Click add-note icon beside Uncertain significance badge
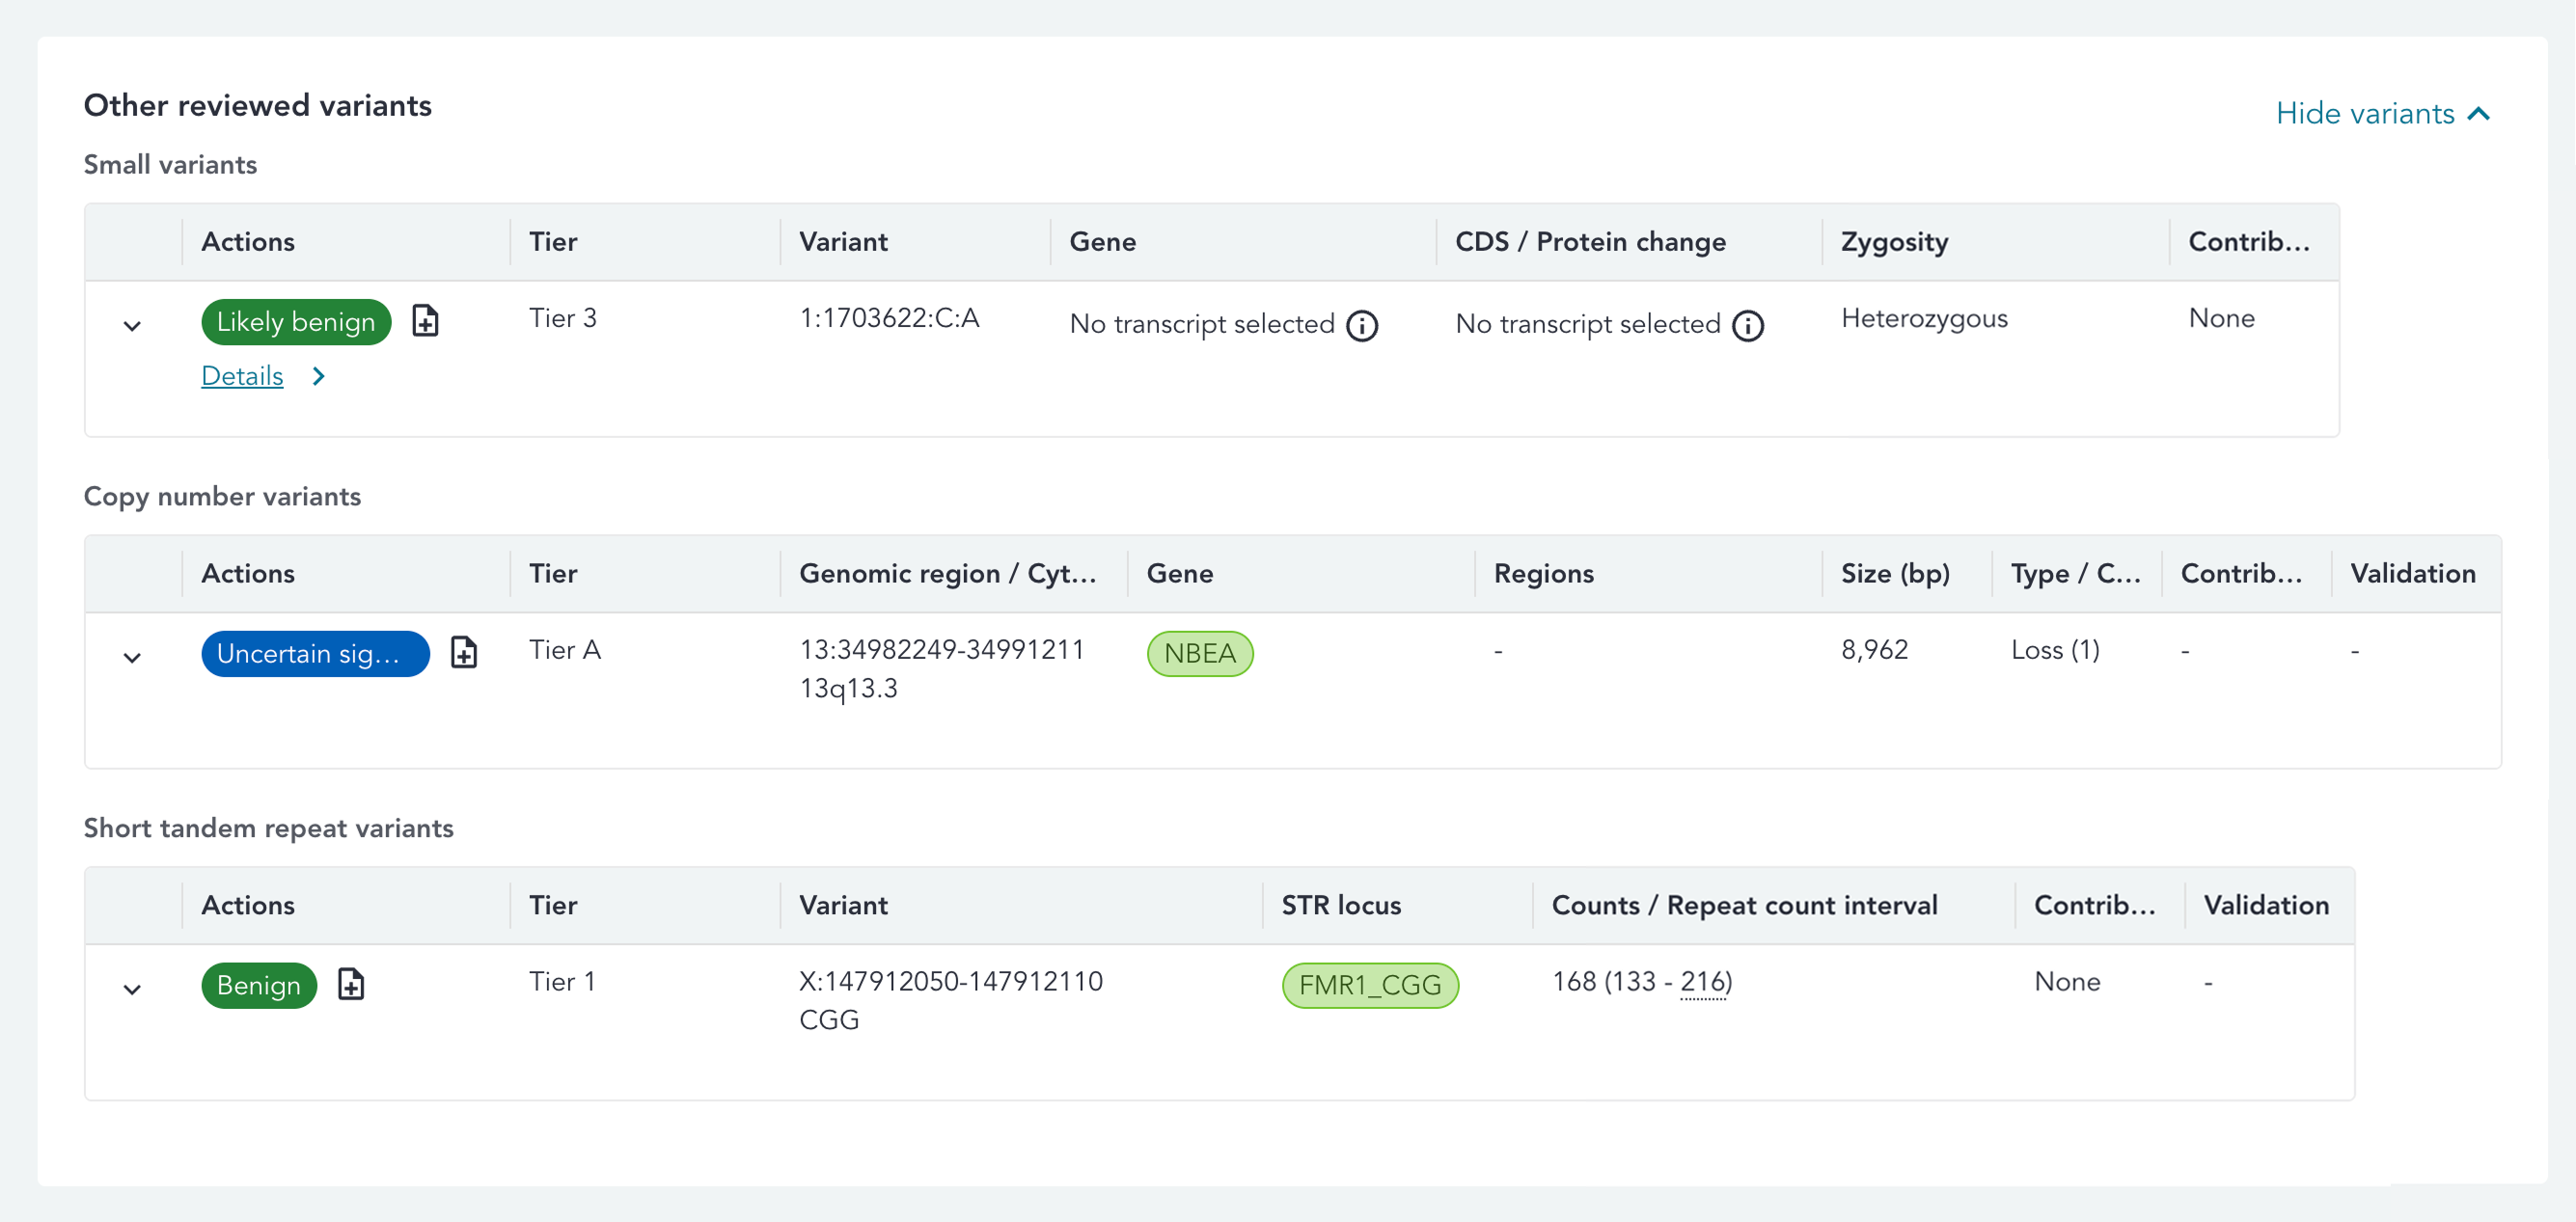This screenshot has width=2576, height=1222. click(x=463, y=652)
